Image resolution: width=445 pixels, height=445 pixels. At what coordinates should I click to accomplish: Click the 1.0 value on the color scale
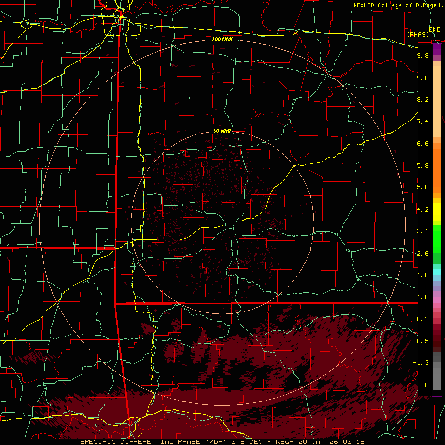pyautogui.click(x=423, y=297)
